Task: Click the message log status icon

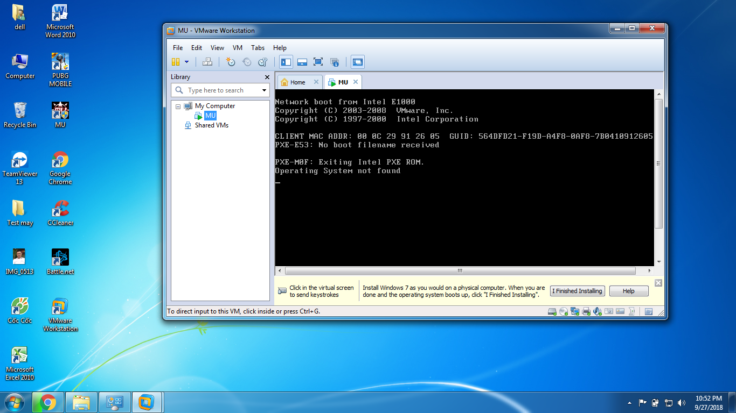Action: tap(649, 311)
